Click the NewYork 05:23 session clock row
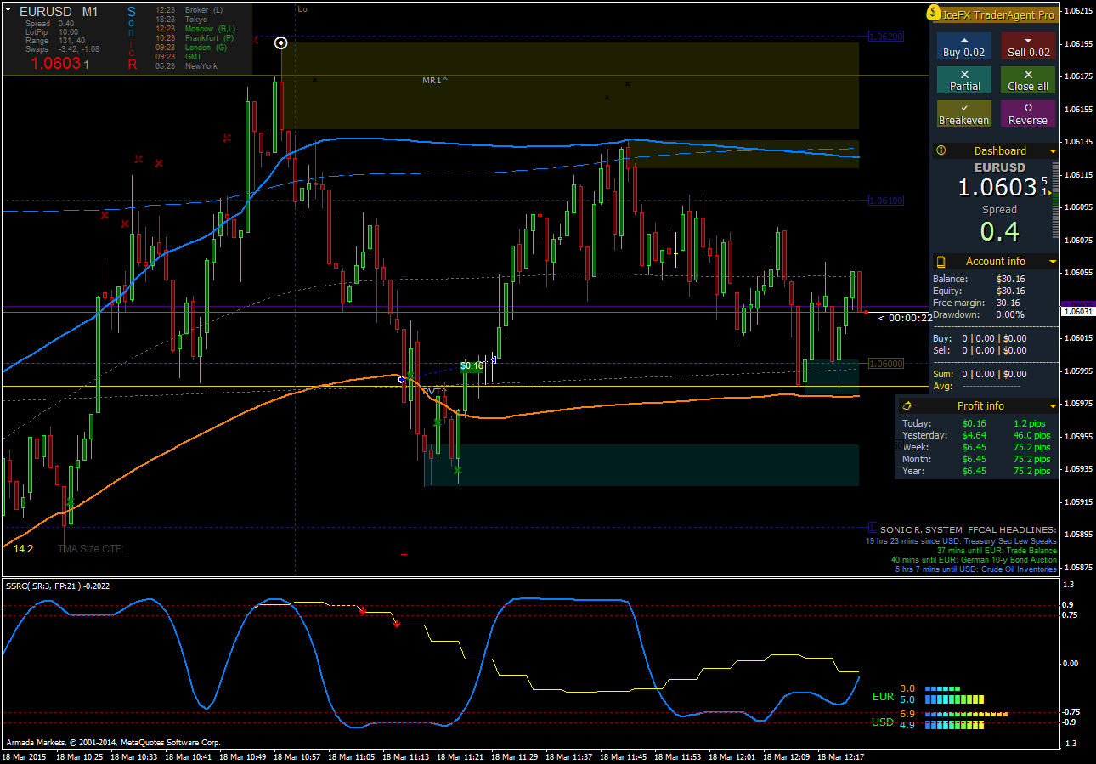This screenshot has width=1096, height=764. point(187,66)
